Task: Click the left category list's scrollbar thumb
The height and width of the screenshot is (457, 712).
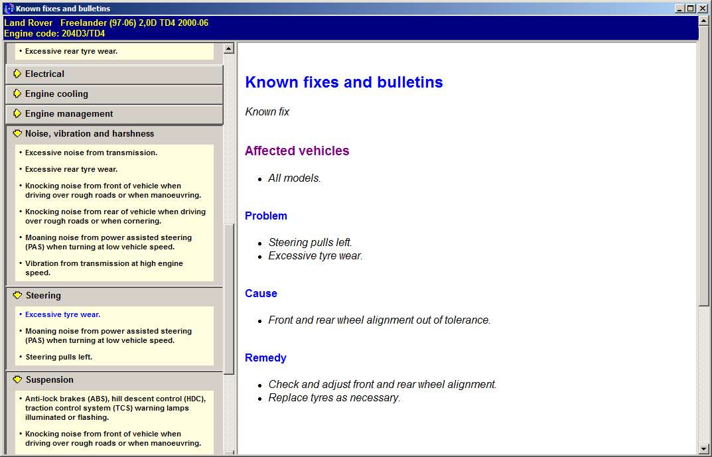Action: (x=229, y=298)
